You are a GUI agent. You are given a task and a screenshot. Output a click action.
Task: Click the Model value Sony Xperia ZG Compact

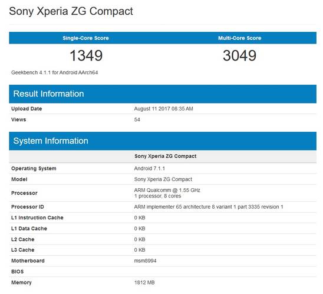tap(163, 179)
